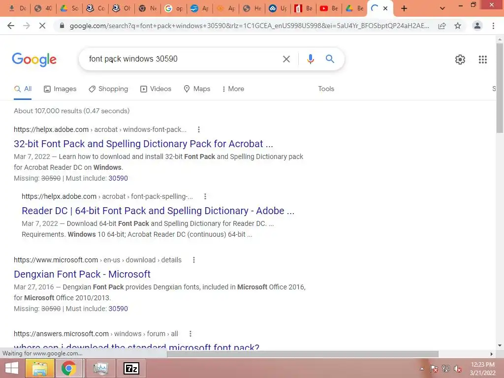
Task: Click the muted volume tray icon
Action: pyautogui.click(x=457, y=369)
